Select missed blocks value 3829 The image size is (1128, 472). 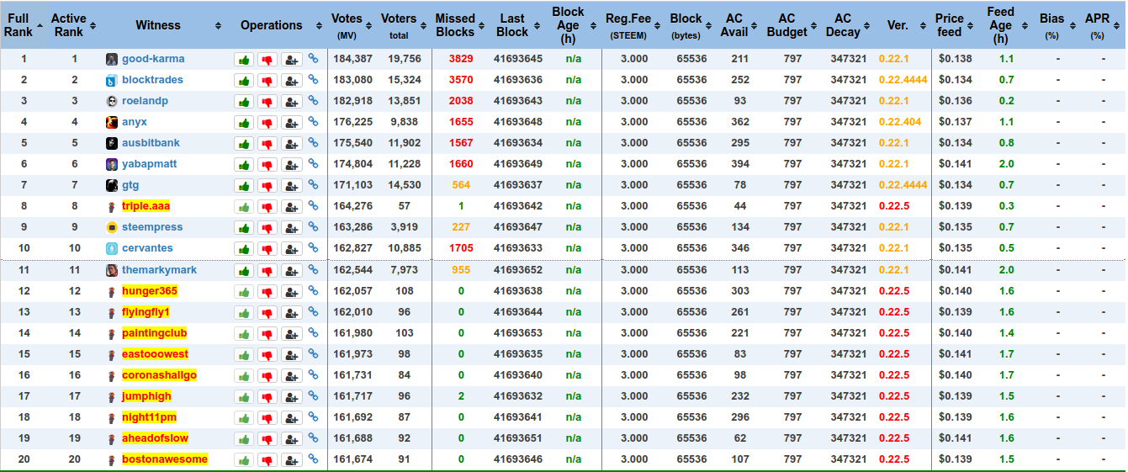pos(461,59)
